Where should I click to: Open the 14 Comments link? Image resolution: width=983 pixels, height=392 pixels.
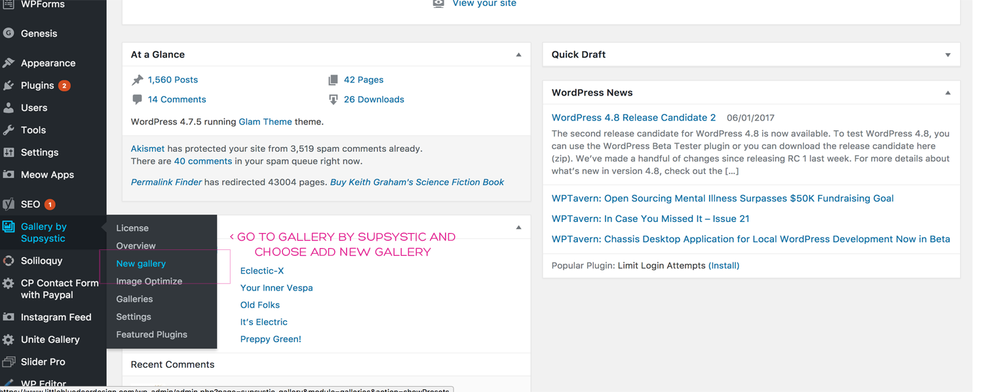pyautogui.click(x=177, y=99)
